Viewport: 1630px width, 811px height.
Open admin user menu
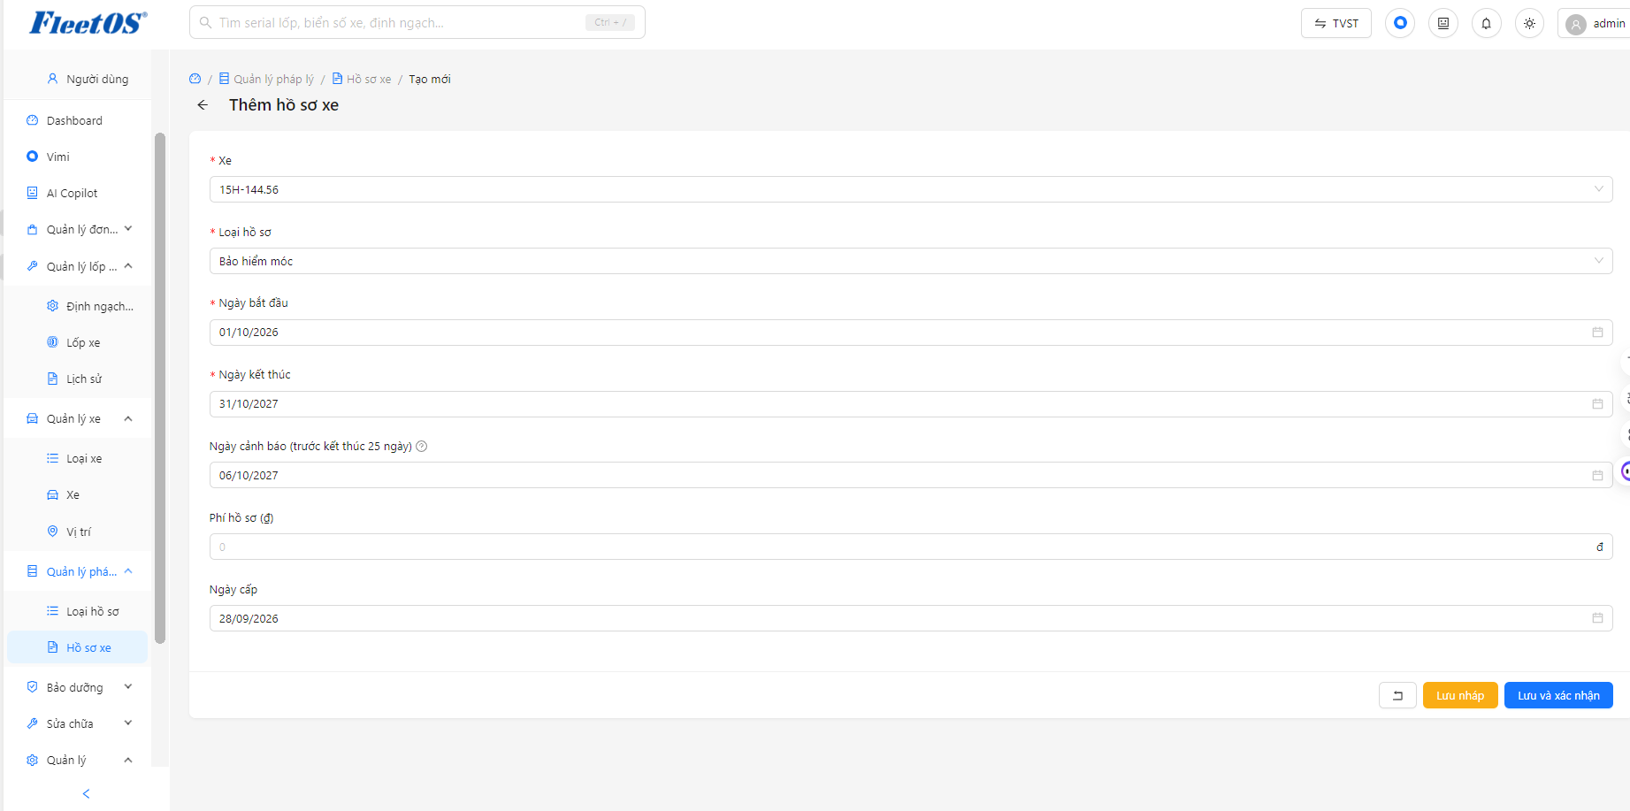(1595, 23)
